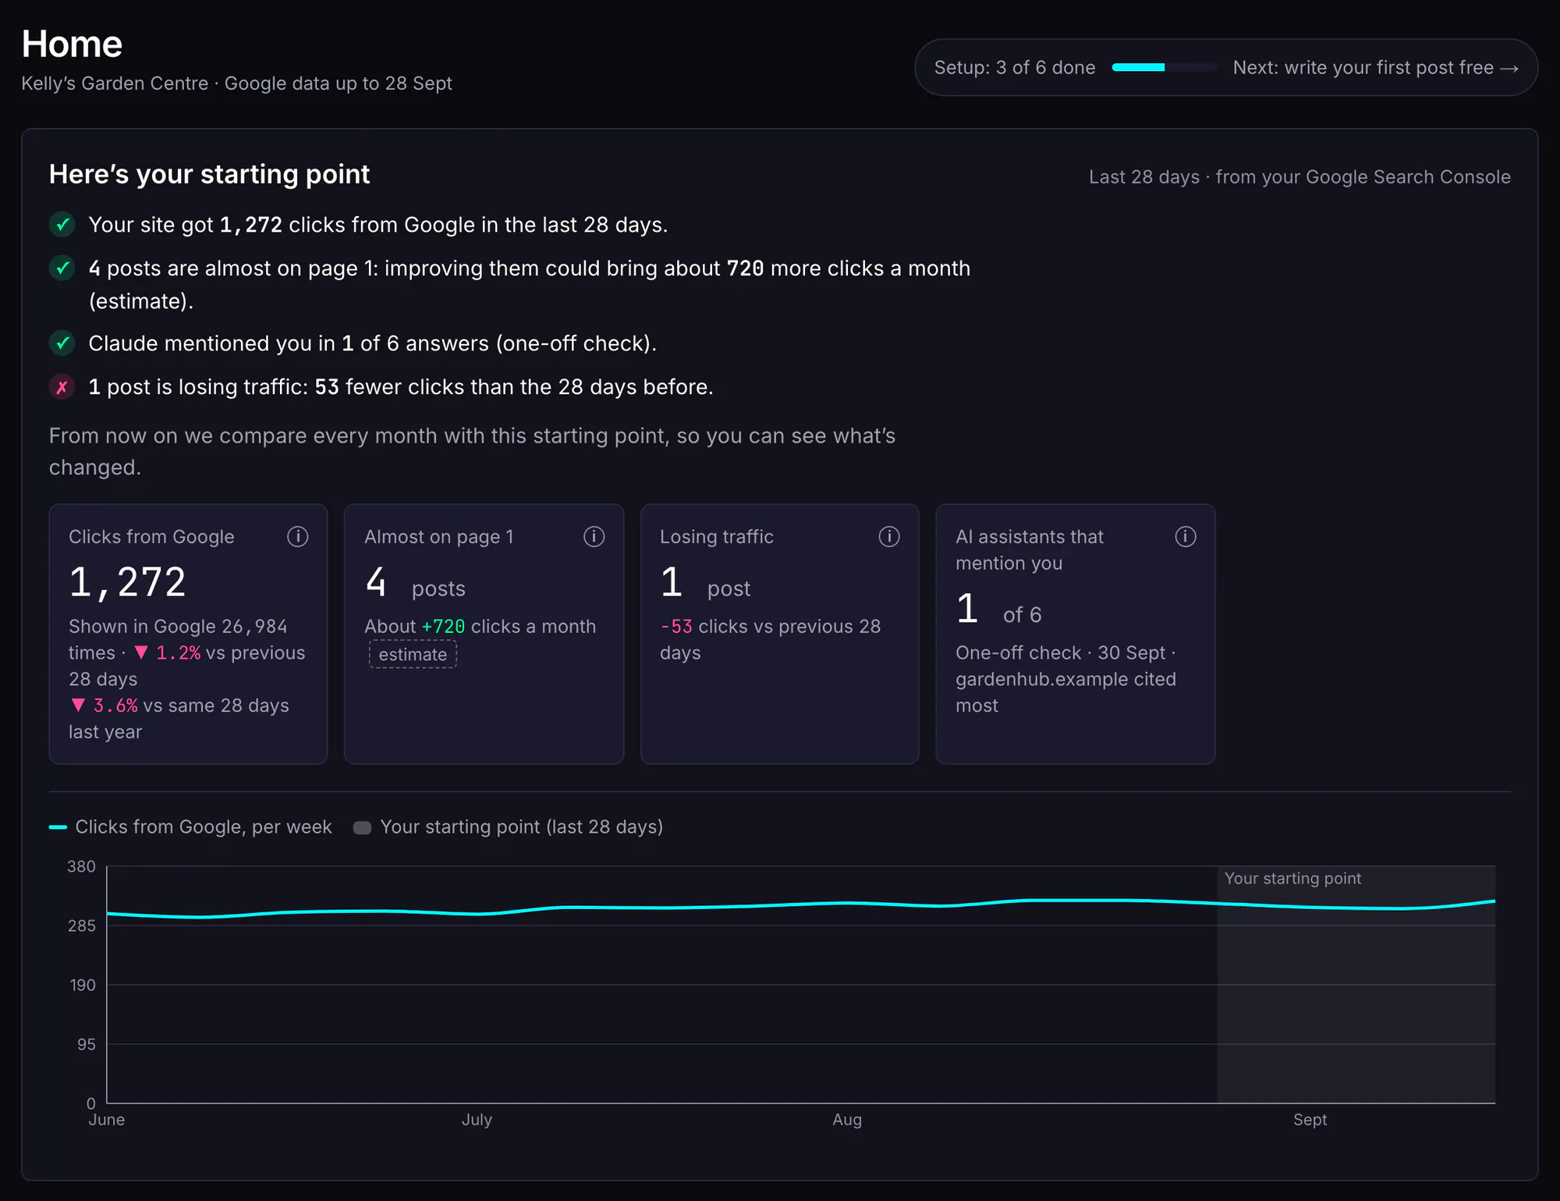Click the 'Aug' axis label
Image resolution: width=1560 pixels, height=1201 pixels.
[x=847, y=1120]
